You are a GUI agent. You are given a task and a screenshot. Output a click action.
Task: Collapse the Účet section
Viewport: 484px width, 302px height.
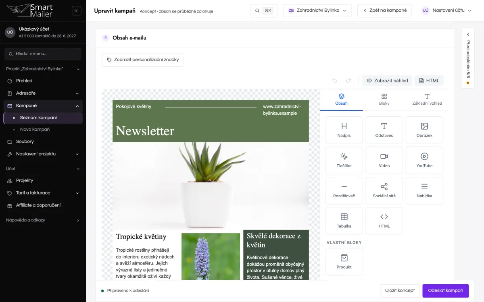[x=43, y=169]
